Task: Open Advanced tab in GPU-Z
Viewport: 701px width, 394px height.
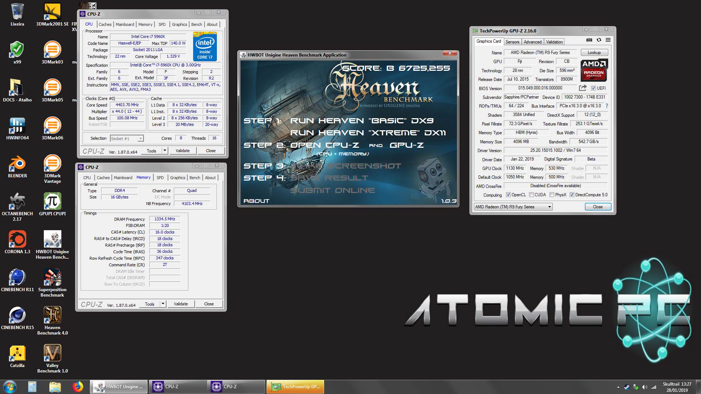Action: pyautogui.click(x=533, y=42)
